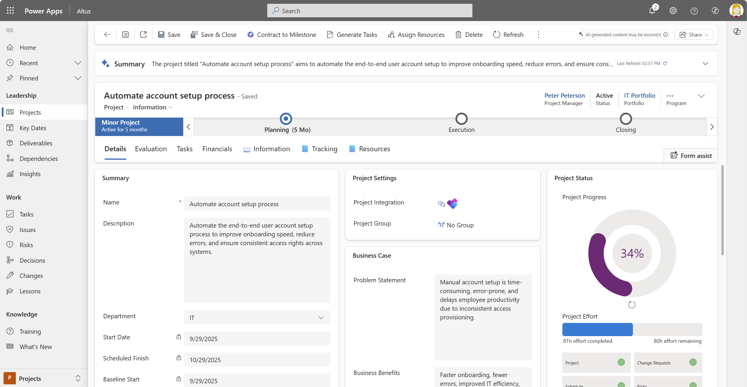Open the Insights section in the sidebar
This screenshot has width=747, height=387.
(30, 173)
